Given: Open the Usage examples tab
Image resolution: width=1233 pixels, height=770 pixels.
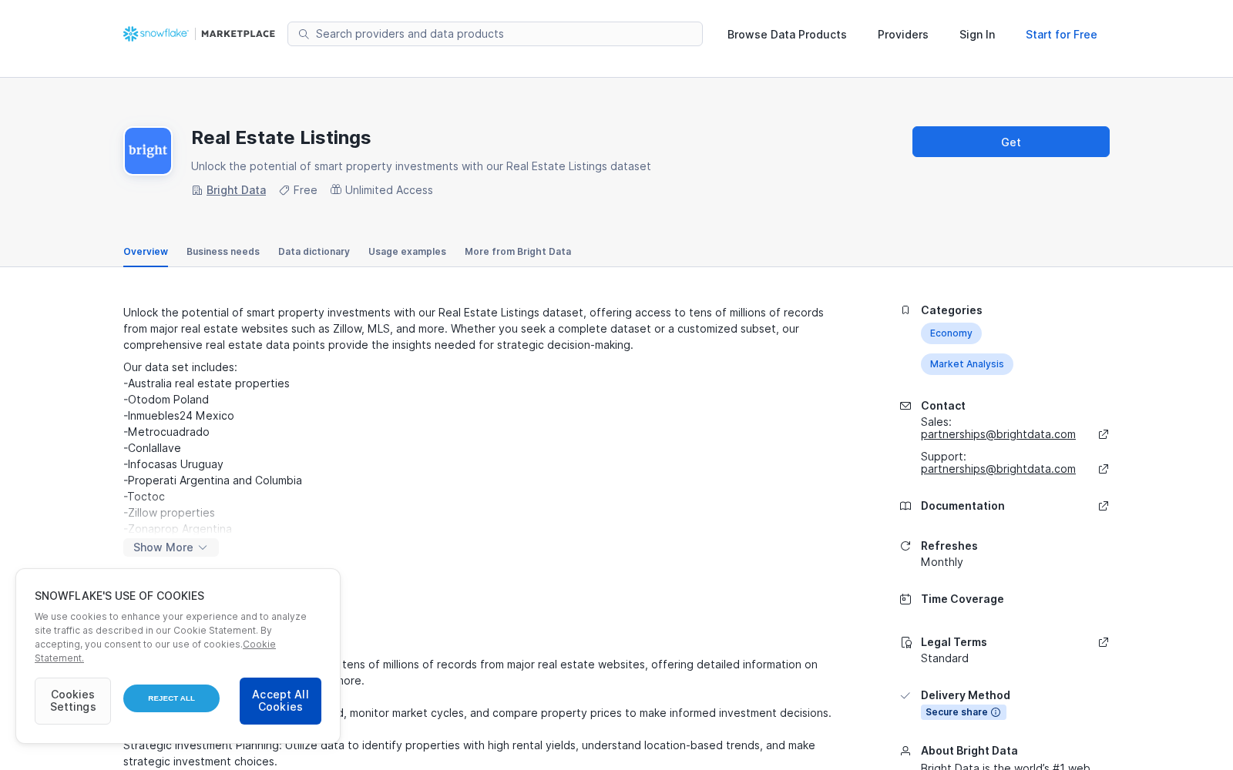Looking at the screenshot, I should coord(407,252).
